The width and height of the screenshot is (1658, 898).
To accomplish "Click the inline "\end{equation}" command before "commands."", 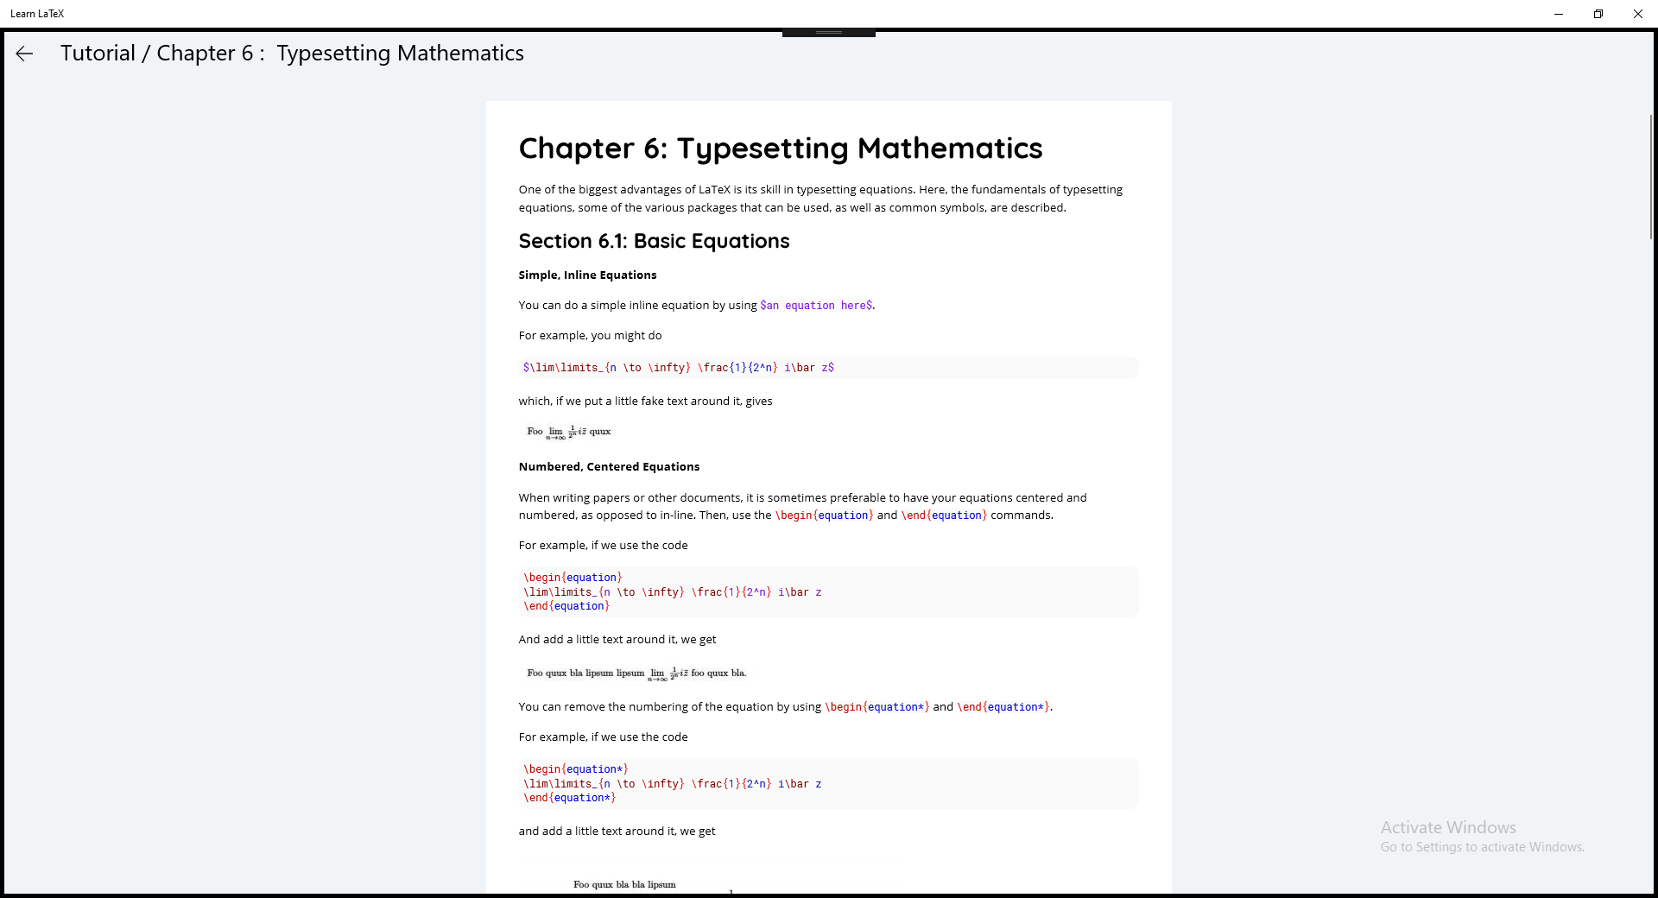I will 944,515.
